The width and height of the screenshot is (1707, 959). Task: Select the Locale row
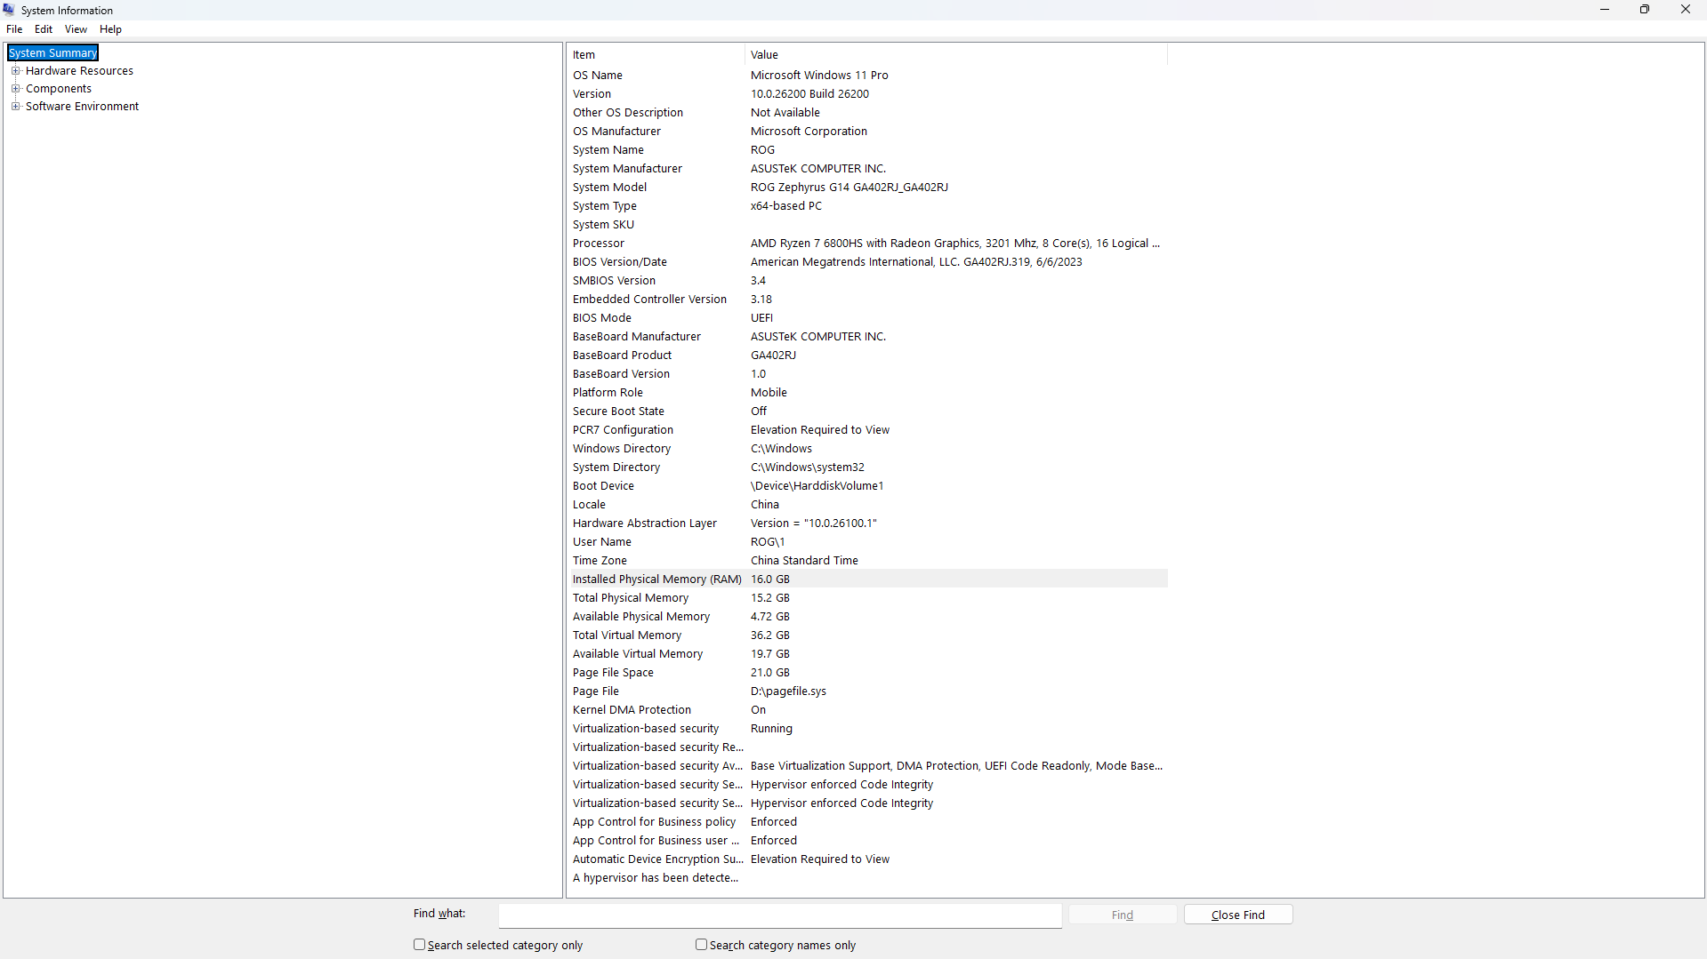pos(867,505)
